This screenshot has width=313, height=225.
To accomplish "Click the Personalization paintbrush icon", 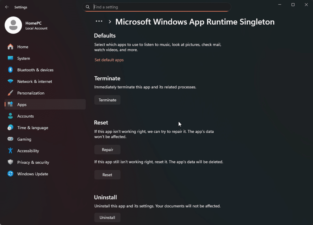I will tap(10, 93).
